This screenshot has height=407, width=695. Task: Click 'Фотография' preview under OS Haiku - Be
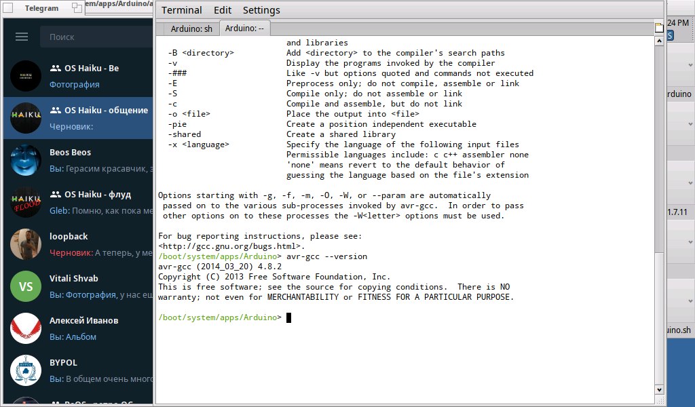pos(75,84)
